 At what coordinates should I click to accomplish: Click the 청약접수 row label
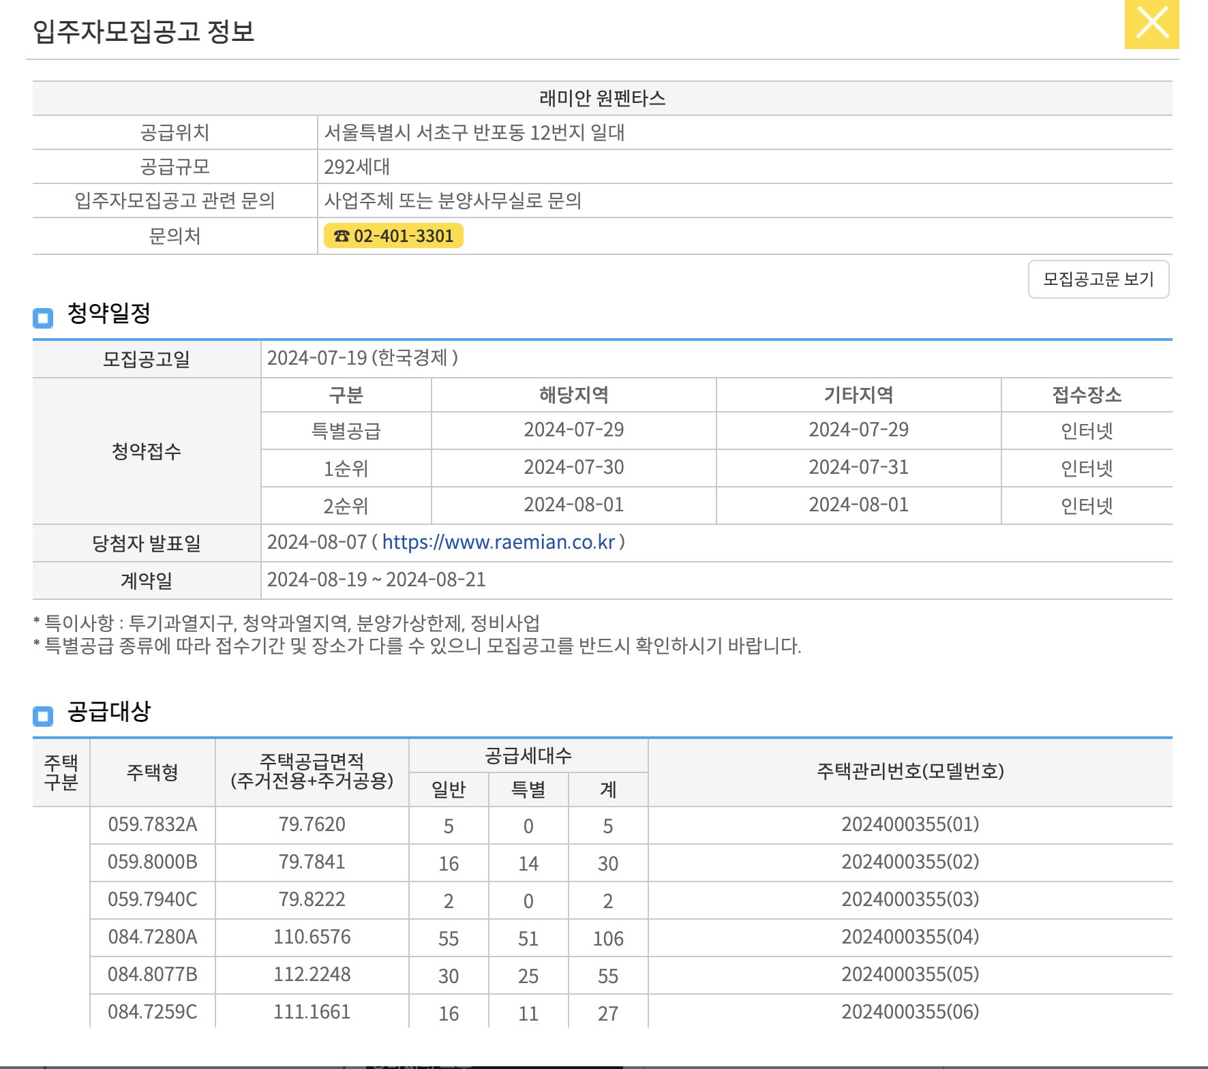point(147,451)
